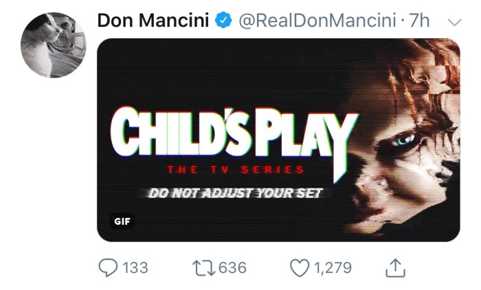
Task: Open the Don Mancini display name link
Action: [153, 21]
